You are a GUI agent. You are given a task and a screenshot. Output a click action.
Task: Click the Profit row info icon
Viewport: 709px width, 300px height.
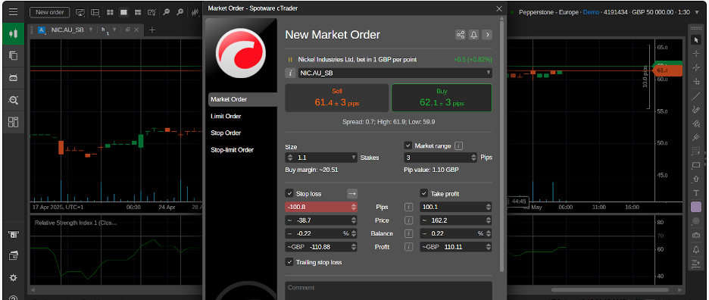[409, 247]
